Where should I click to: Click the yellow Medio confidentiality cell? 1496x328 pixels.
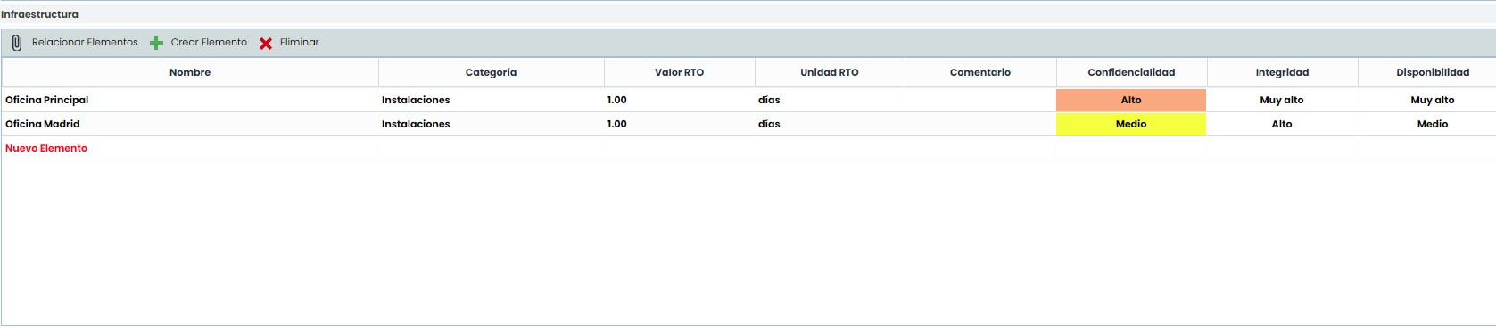pos(1131,124)
